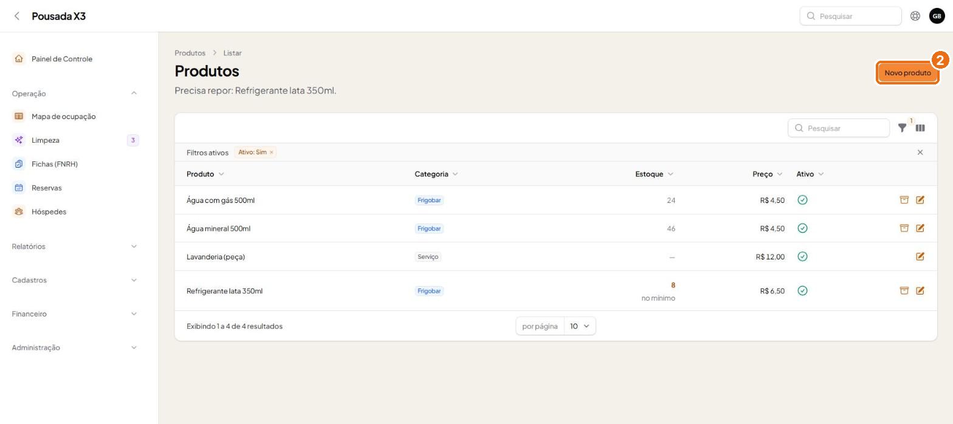
Task: Open the per-page results dropdown
Action: 580,326
